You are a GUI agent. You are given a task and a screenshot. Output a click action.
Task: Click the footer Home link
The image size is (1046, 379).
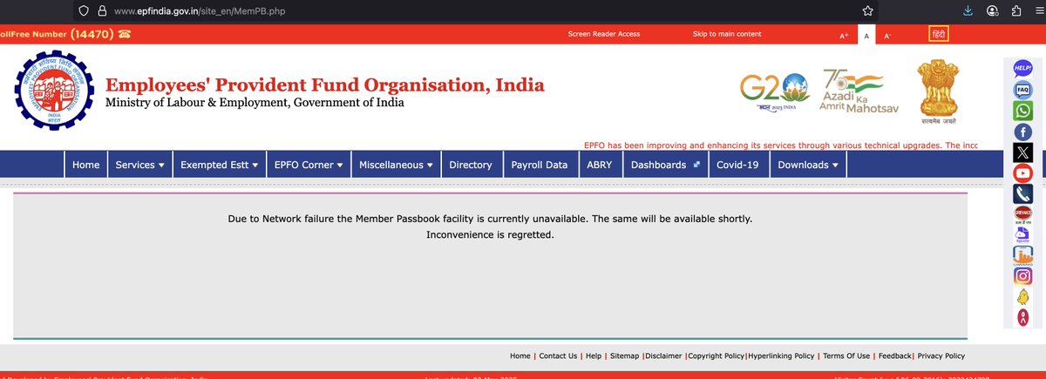(520, 355)
